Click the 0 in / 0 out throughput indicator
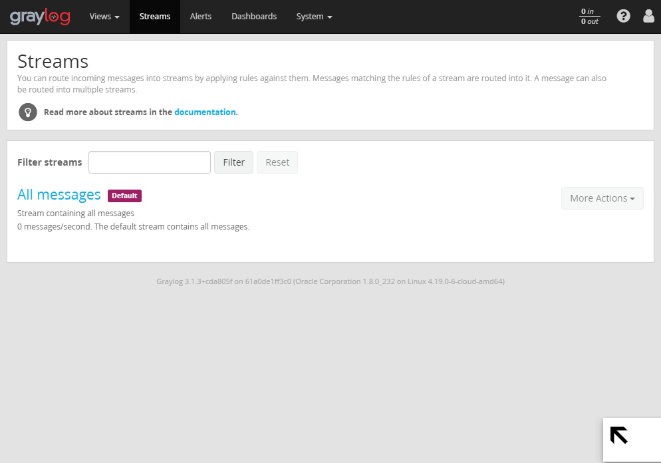The width and height of the screenshot is (661, 463). click(589, 17)
